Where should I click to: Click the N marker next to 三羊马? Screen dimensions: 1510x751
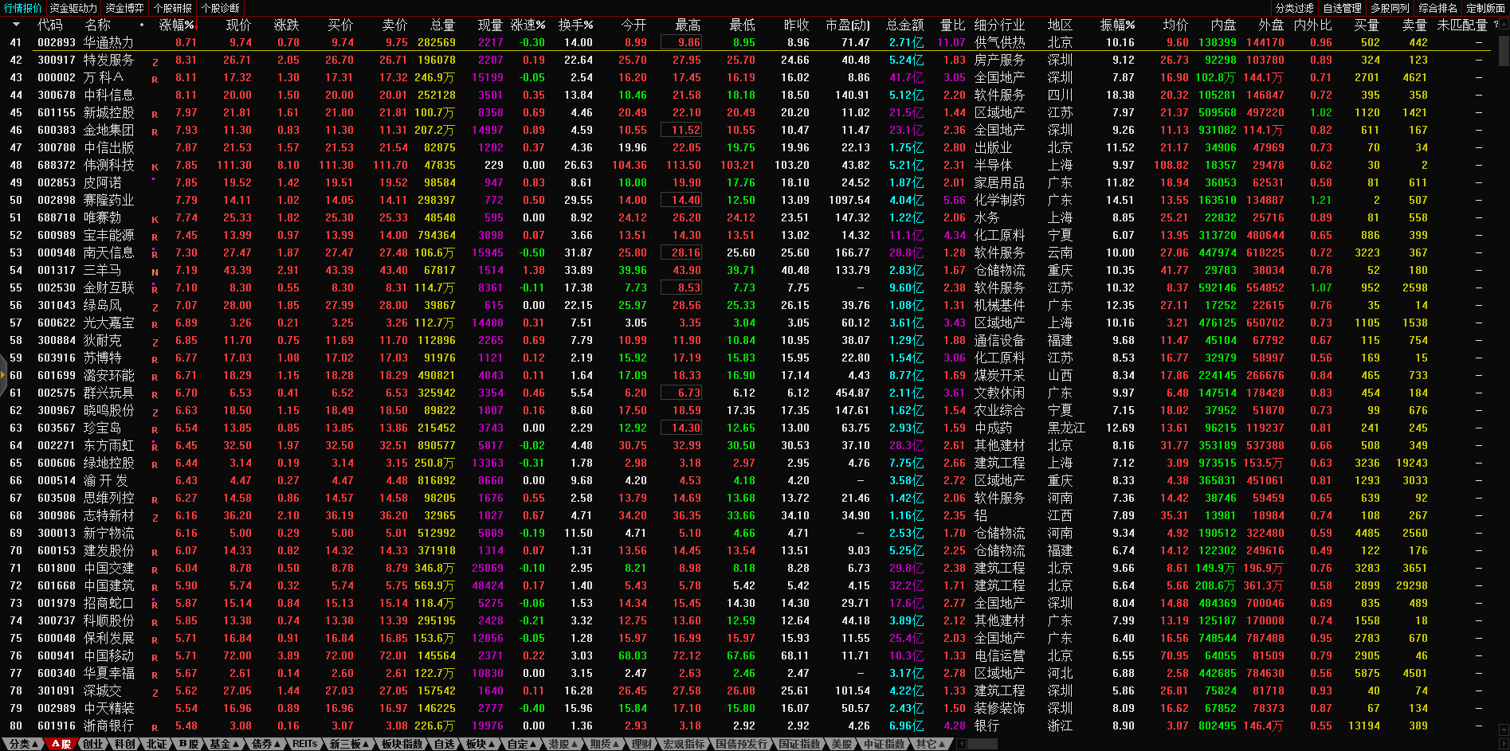click(x=155, y=272)
